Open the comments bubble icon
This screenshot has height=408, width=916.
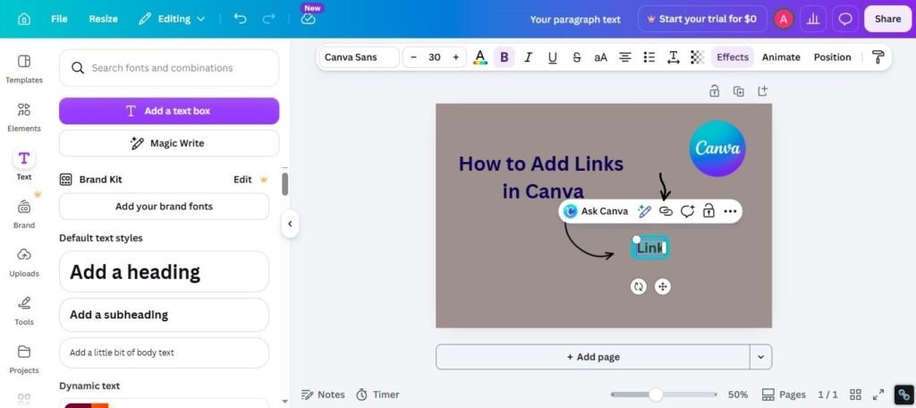(845, 19)
